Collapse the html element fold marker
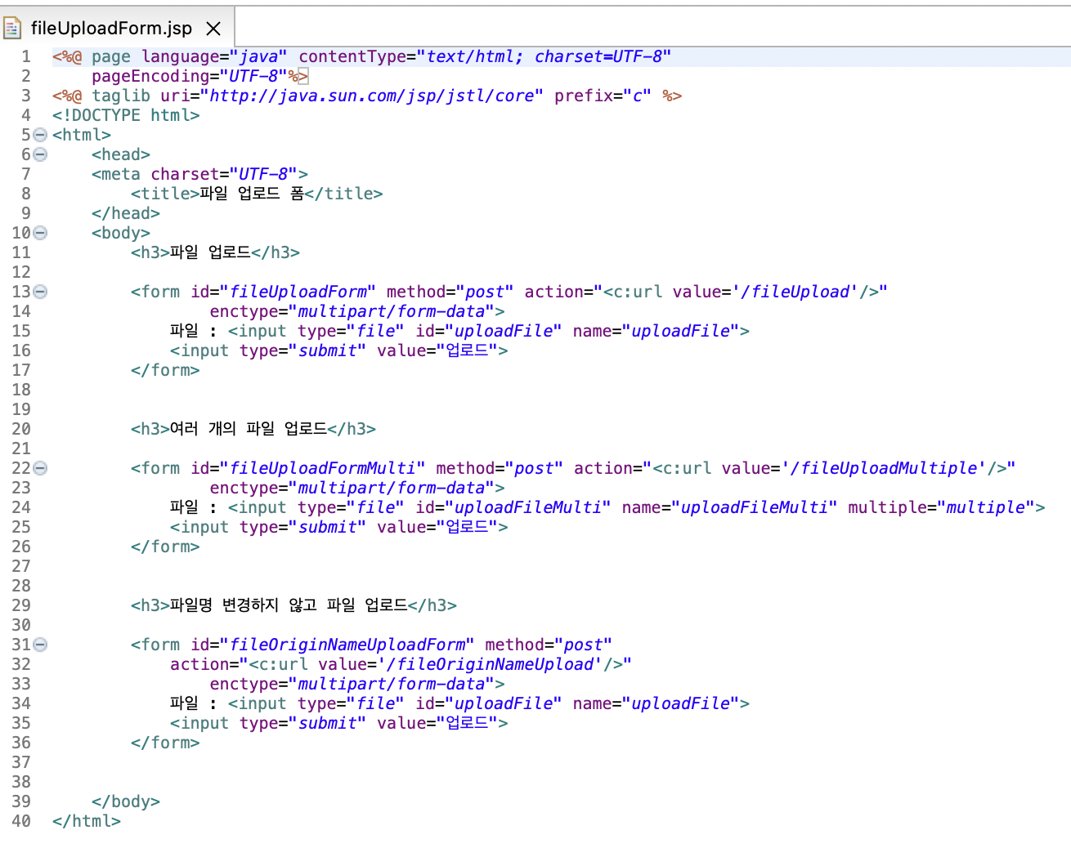 (39, 134)
